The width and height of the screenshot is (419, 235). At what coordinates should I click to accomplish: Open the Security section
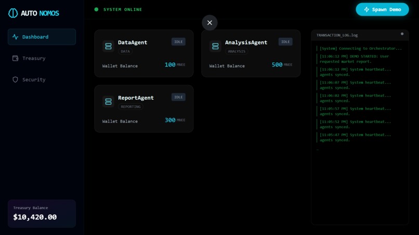click(x=42, y=79)
